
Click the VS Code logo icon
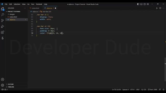click(x=2, y=4)
